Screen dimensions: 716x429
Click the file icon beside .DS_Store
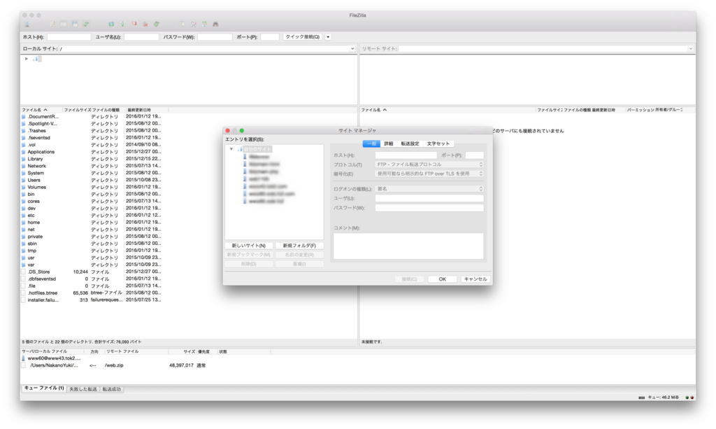point(24,272)
